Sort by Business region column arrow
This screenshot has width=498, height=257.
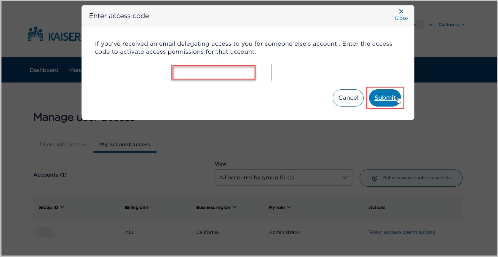pos(234,207)
